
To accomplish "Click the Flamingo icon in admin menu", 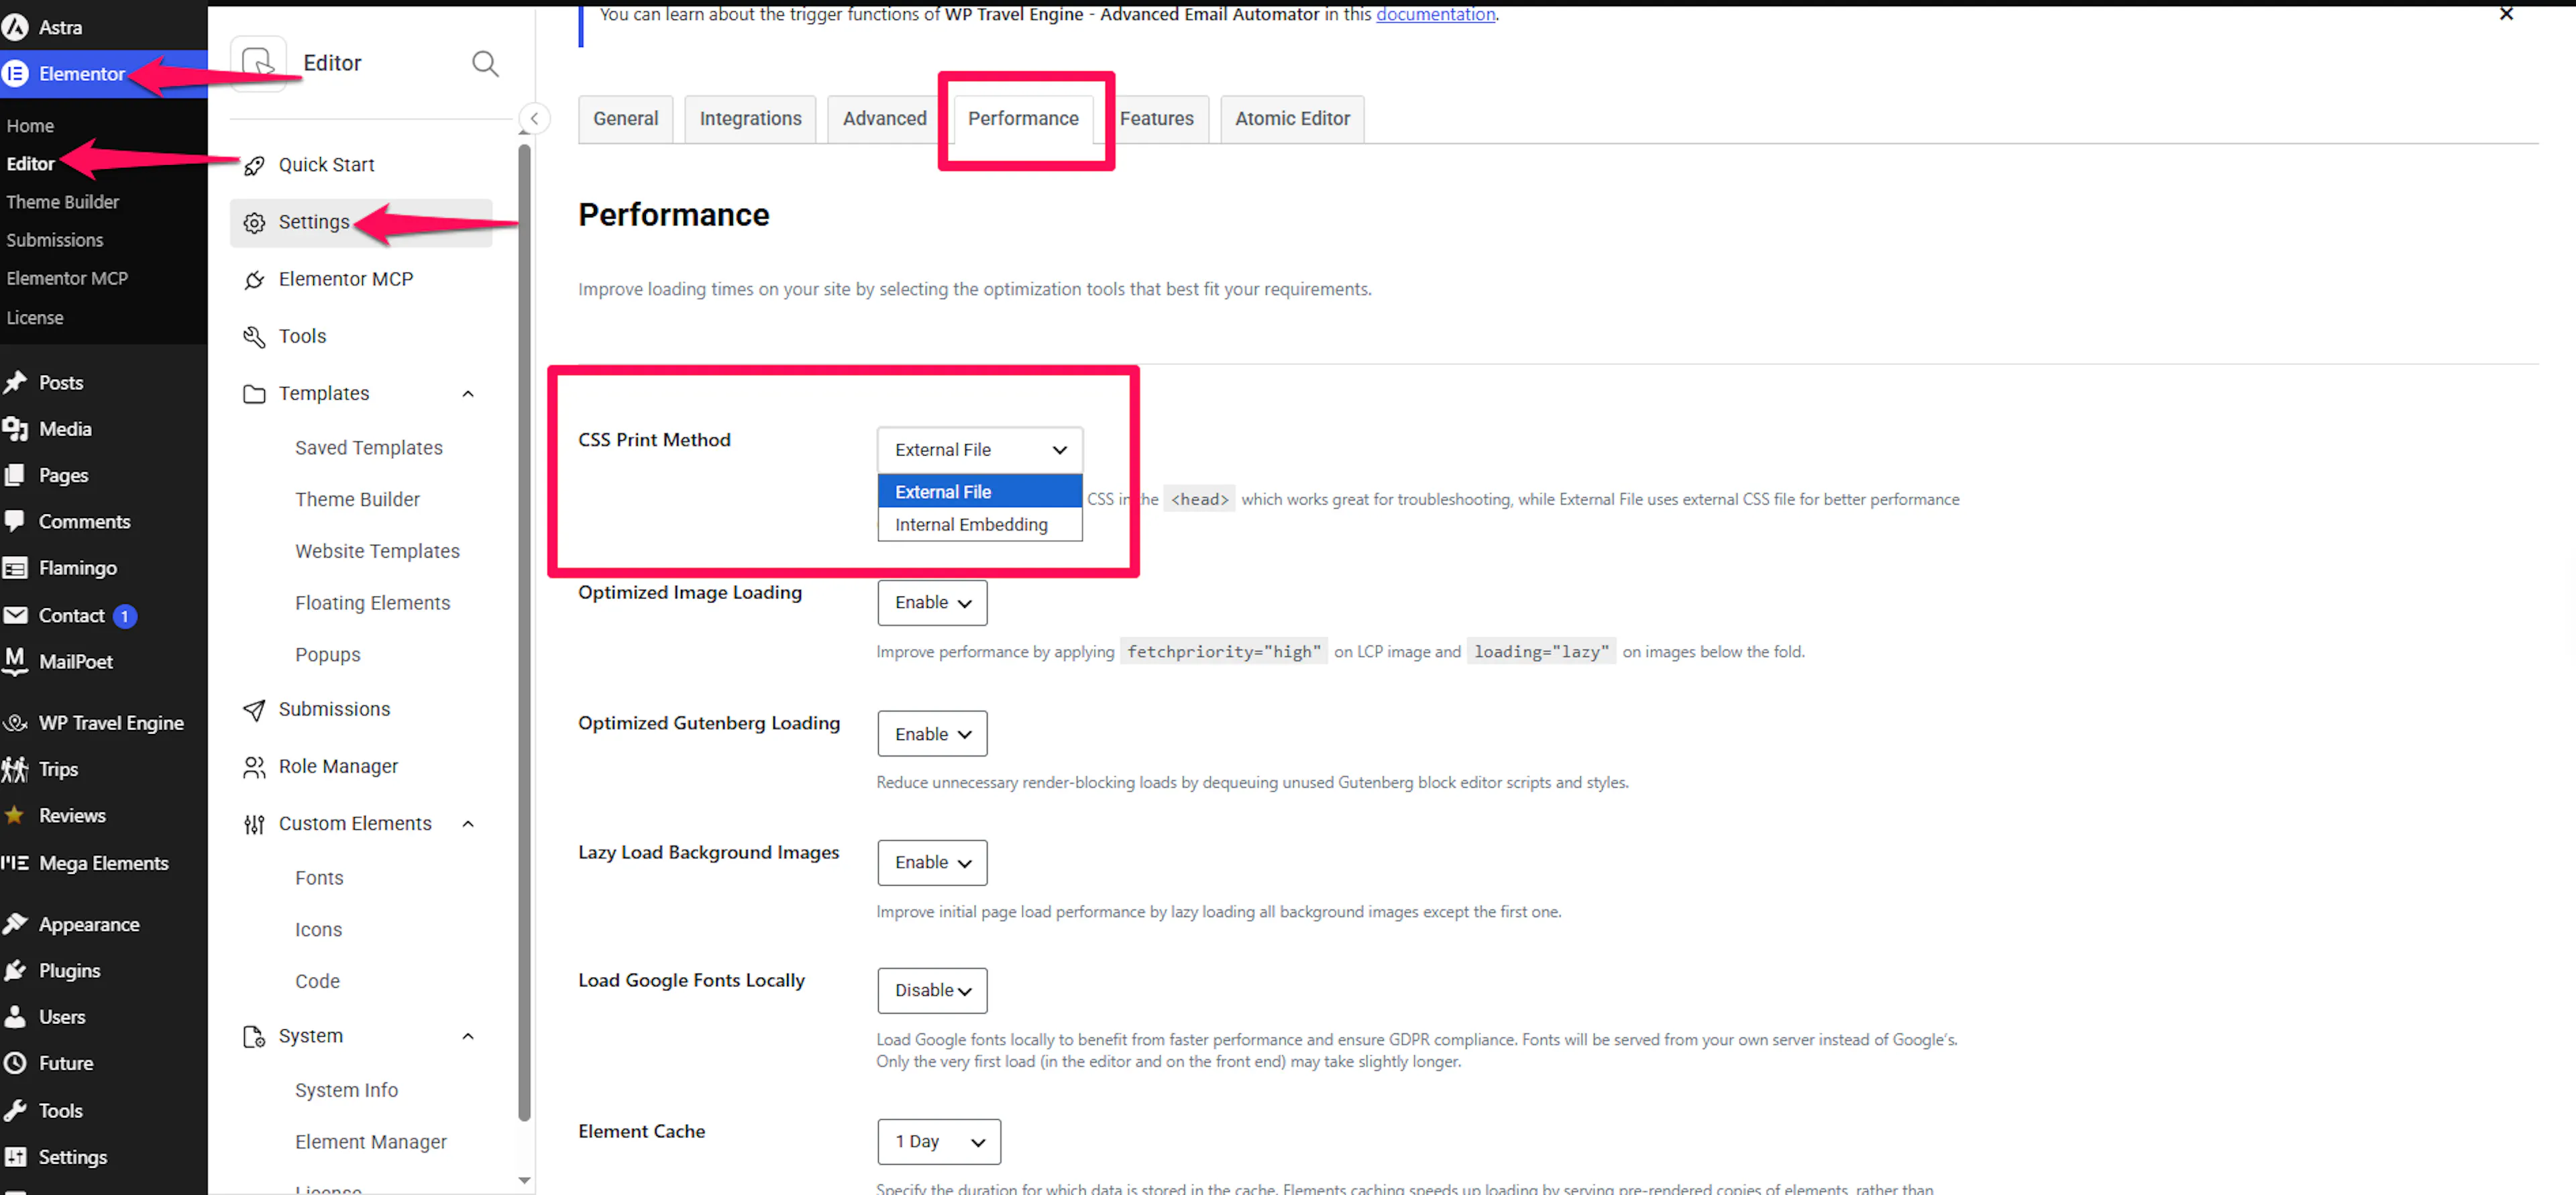I will click(x=15, y=567).
